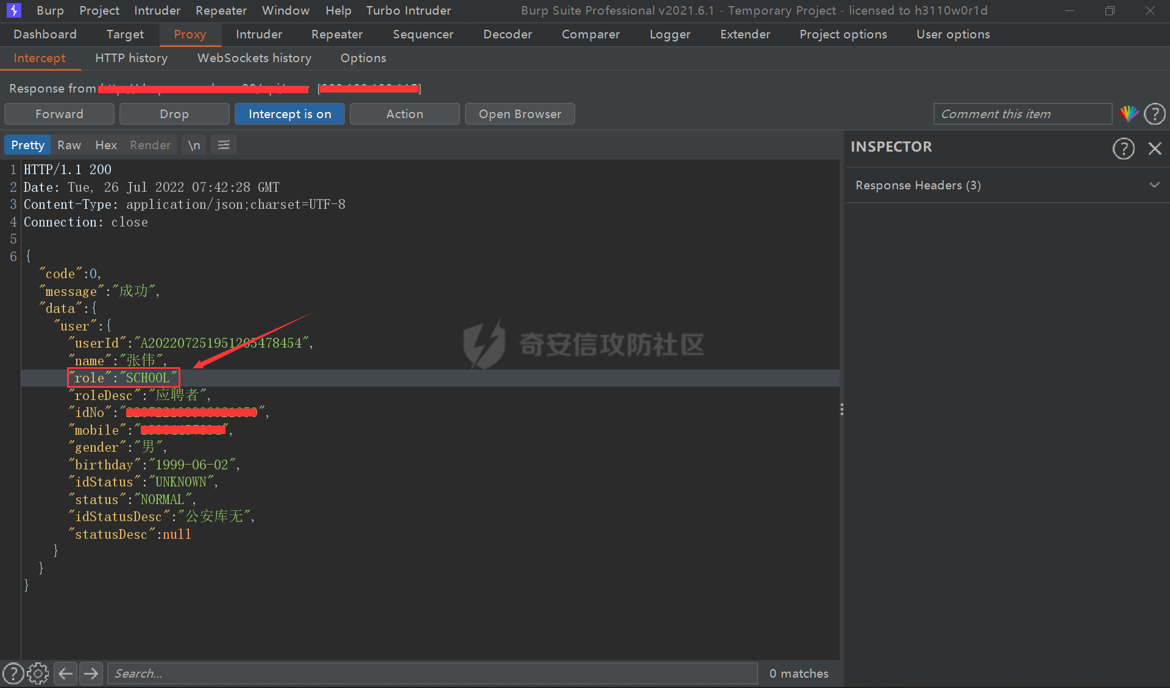Viewport: 1170px width, 688px height.
Task: Toggle non-printable characters \n button
Action: 194,145
